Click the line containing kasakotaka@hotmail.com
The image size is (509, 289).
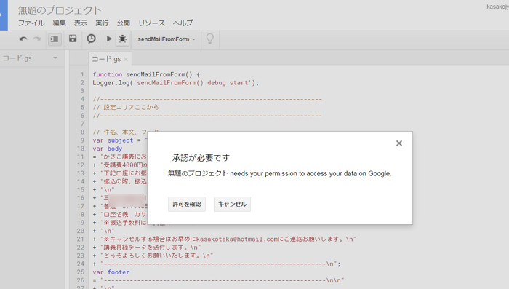click(224, 239)
